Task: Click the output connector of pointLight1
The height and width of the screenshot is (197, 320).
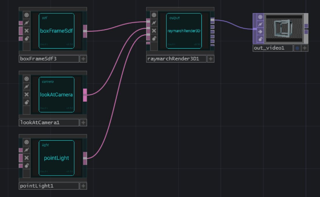Action: [85, 158]
